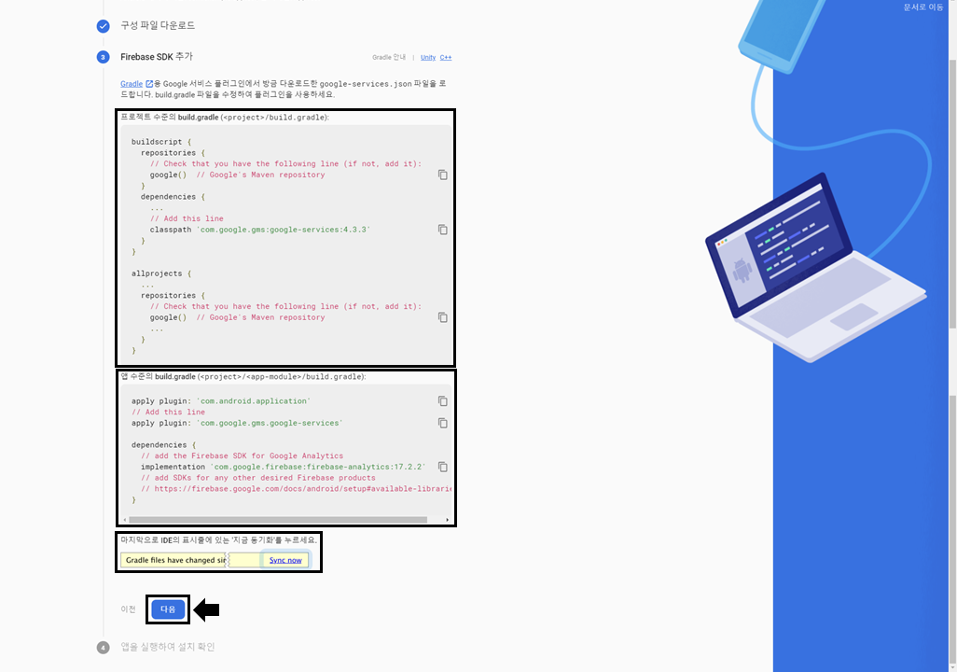This screenshot has width=957, height=672.
Task: Copy the firebase-analytics implementation line
Action: [442, 468]
